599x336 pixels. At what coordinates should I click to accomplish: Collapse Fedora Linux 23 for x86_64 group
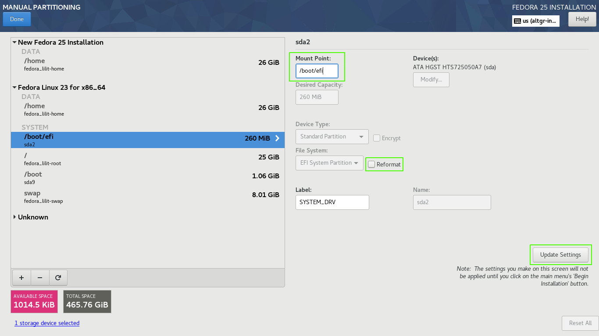14,88
